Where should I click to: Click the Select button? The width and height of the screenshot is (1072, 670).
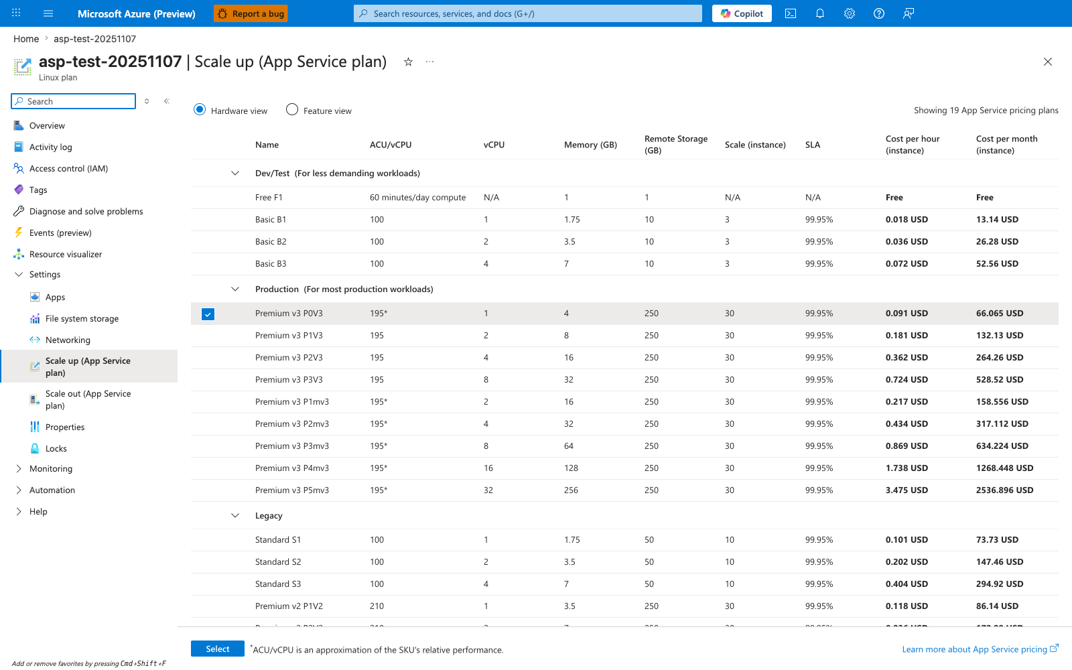click(218, 649)
